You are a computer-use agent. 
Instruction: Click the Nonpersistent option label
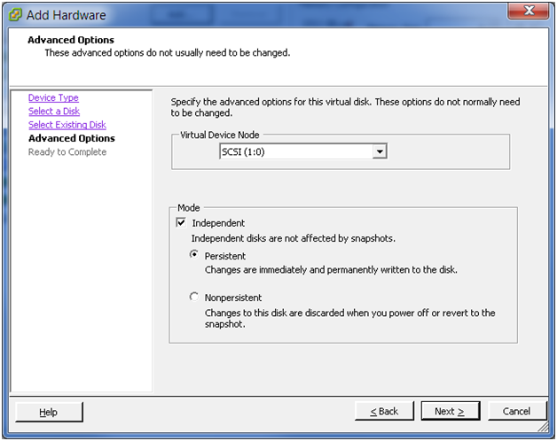233,298
